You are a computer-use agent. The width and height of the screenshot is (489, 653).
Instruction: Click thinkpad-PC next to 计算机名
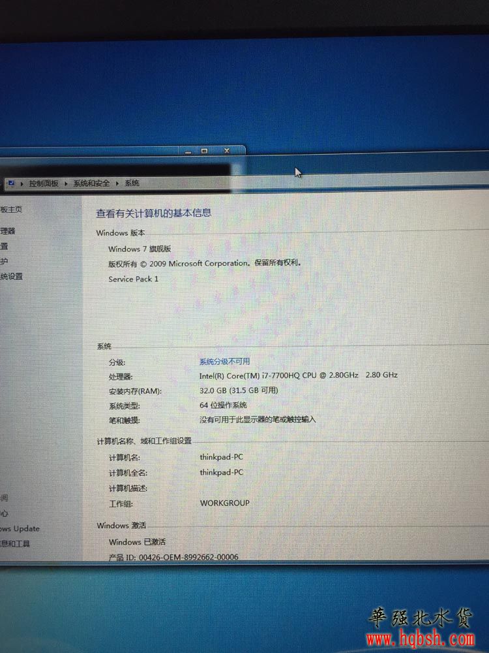221,457
